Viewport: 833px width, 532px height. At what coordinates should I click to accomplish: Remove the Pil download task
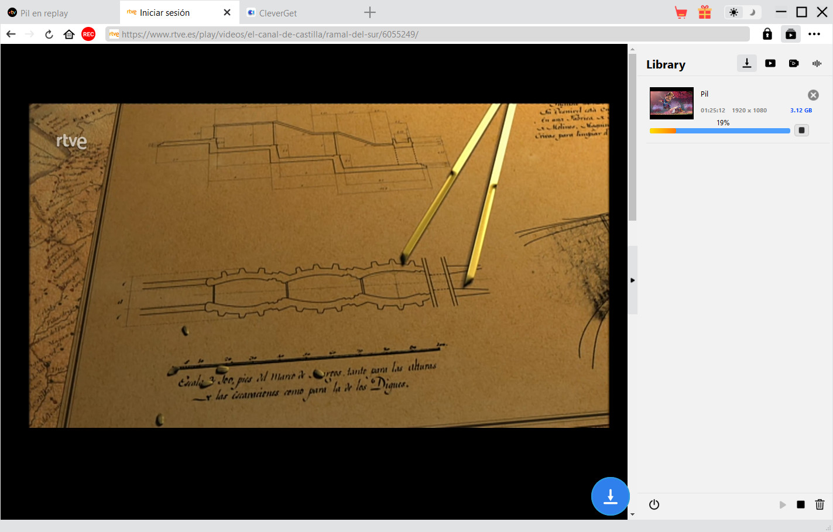813,95
